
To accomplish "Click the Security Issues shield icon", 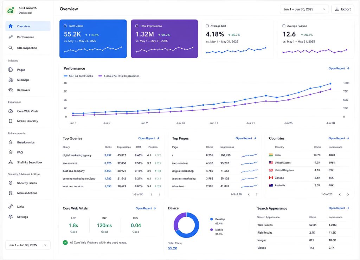I will coord(11,183).
